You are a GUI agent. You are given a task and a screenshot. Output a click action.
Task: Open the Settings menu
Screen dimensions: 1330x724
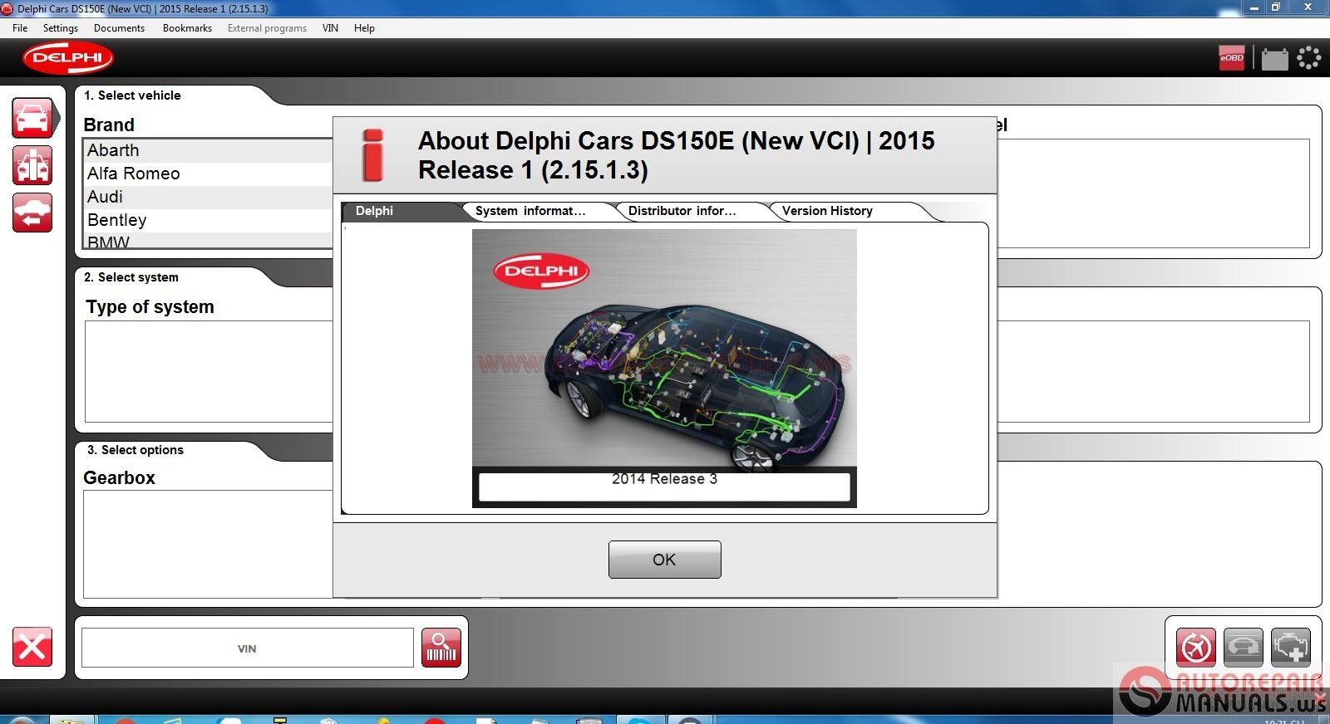coord(61,28)
